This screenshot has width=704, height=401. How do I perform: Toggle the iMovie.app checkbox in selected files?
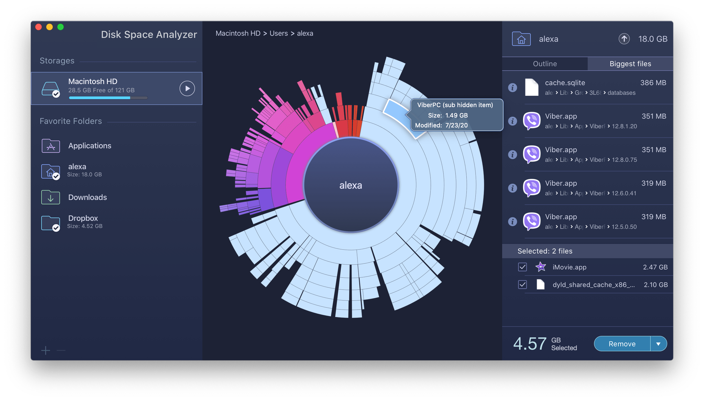coord(522,267)
